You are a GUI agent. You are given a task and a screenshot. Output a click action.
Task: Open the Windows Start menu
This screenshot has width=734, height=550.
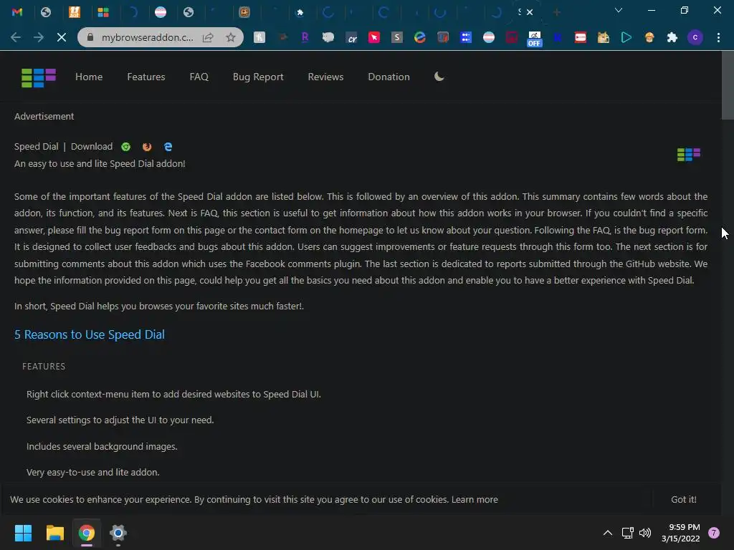click(x=23, y=533)
